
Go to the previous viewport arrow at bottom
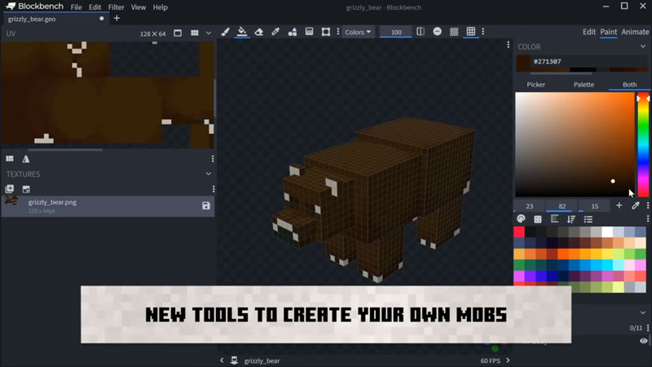pyautogui.click(x=222, y=360)
